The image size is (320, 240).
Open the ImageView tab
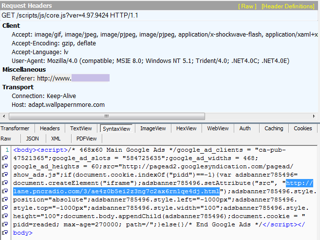(x=153, y=128)
